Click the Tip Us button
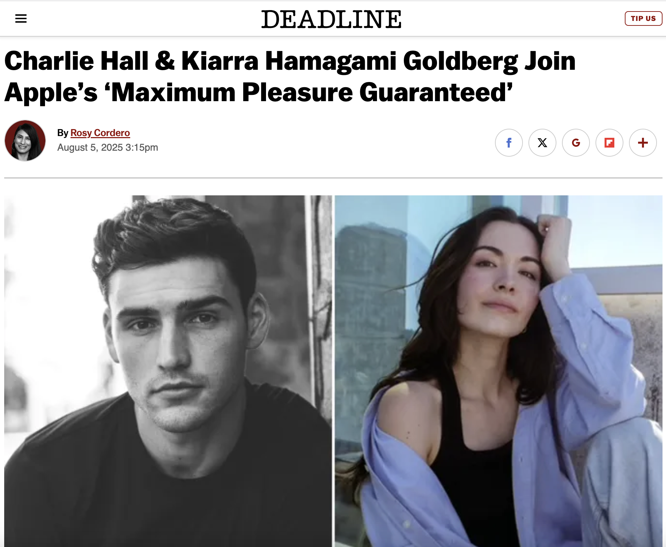Image resolution: width=666 pixels, height=547 pixels. tap(643, 18)
